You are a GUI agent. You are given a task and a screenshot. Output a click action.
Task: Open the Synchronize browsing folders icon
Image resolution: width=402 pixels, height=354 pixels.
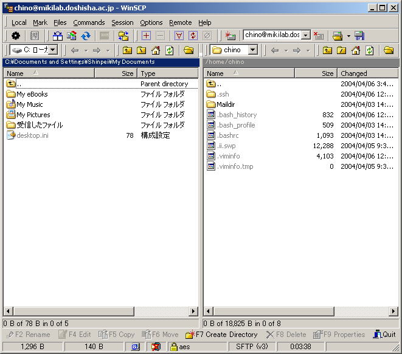pyautogui.click(x=123, y=36)
